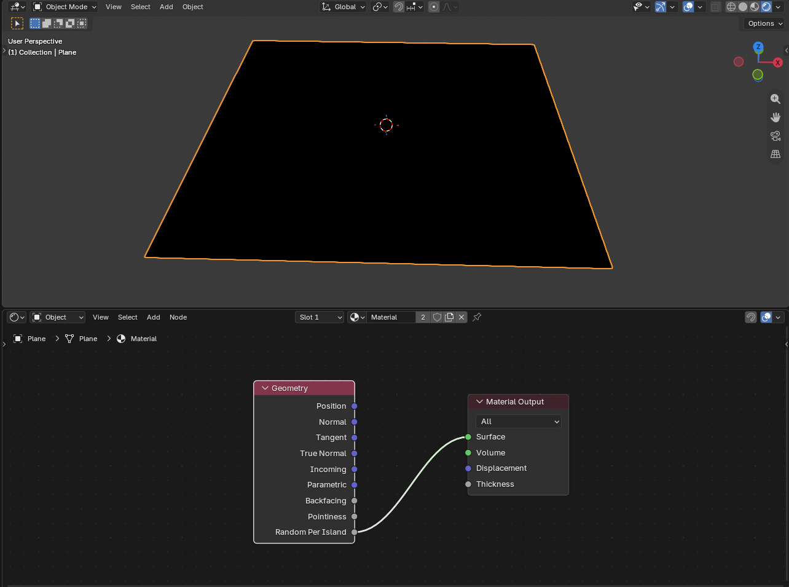Unlink the material with the X button
Viewport: 789px width, 587px height.
pos(461,317)
